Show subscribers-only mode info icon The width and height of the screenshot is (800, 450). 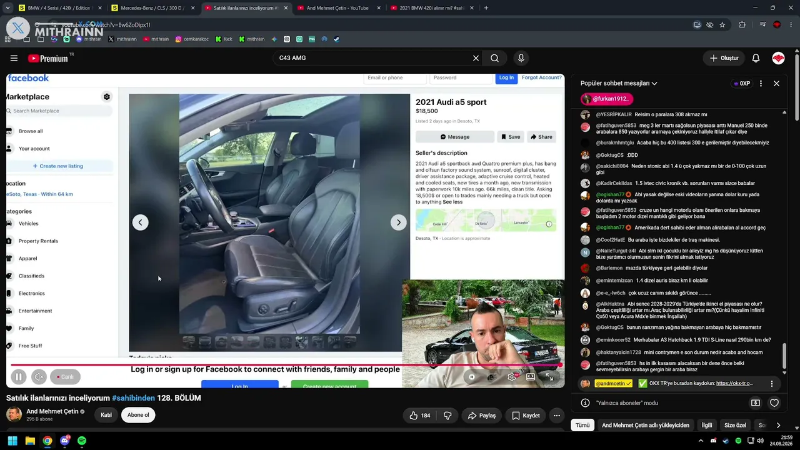point(585,403)
